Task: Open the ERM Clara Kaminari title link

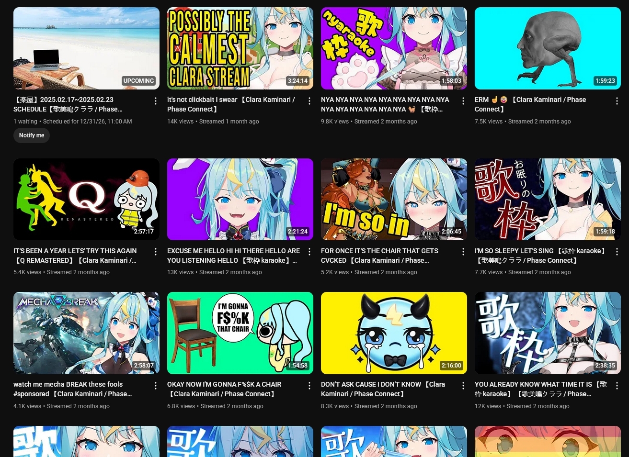Action: (530, 104)
